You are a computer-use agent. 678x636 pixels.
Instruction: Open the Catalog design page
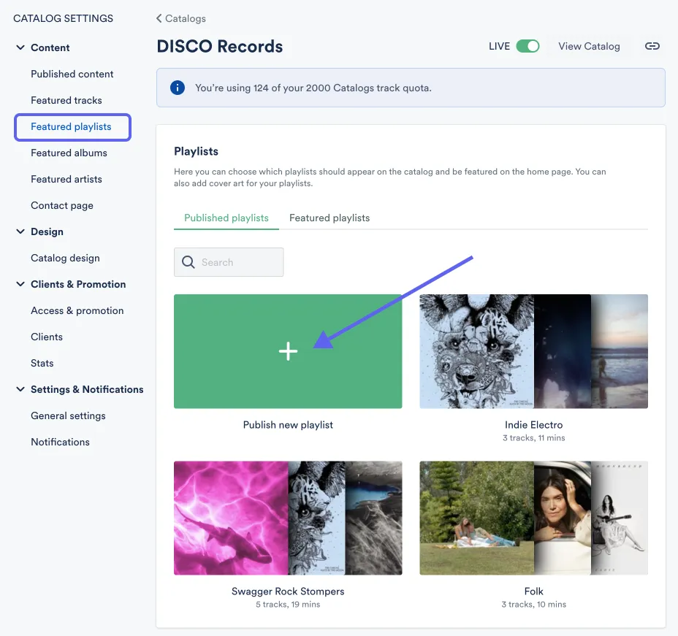click(65, 258)
